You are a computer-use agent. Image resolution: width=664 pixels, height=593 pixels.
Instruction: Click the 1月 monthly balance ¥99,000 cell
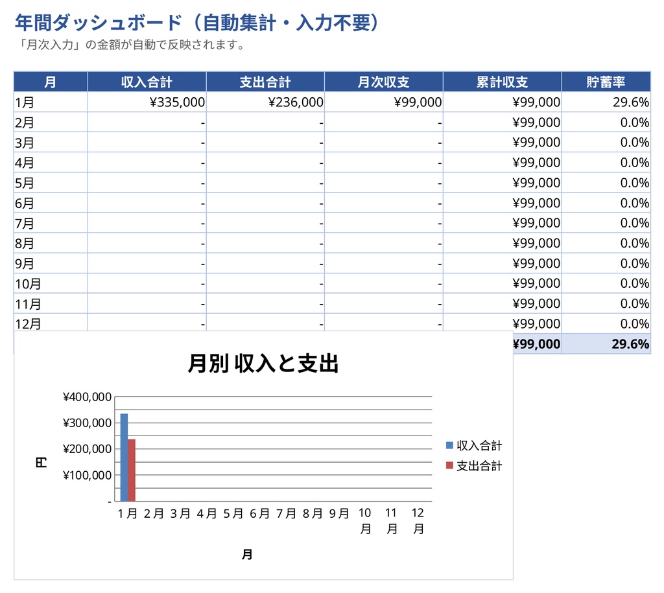click(384, 102)
